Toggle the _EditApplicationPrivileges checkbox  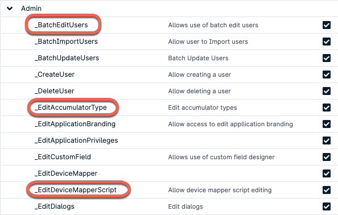327,140
